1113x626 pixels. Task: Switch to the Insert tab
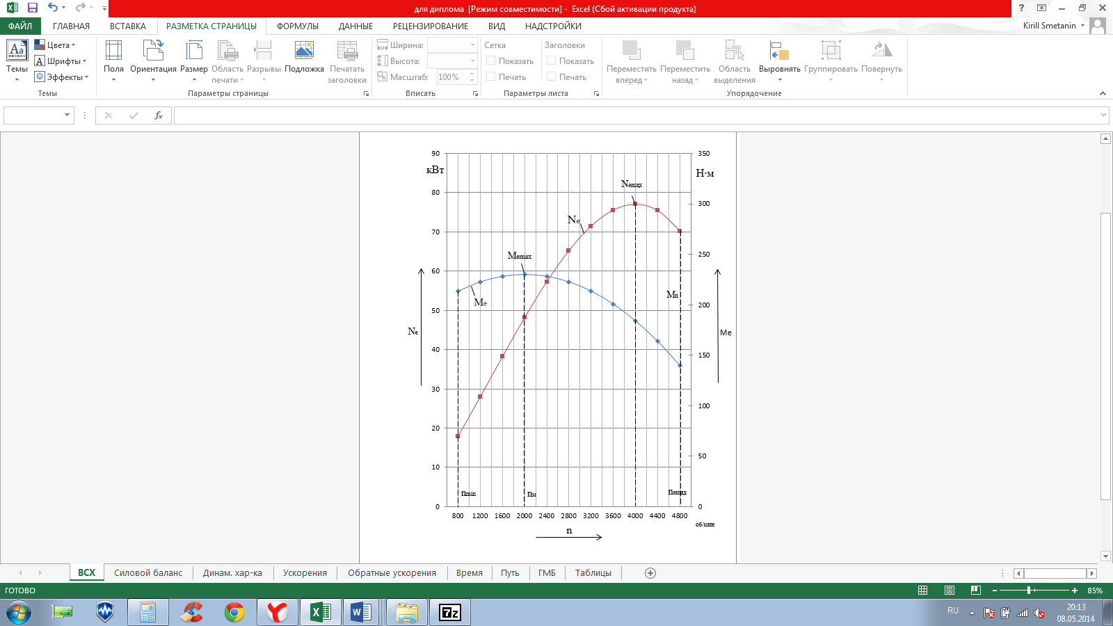coord(128,26)
